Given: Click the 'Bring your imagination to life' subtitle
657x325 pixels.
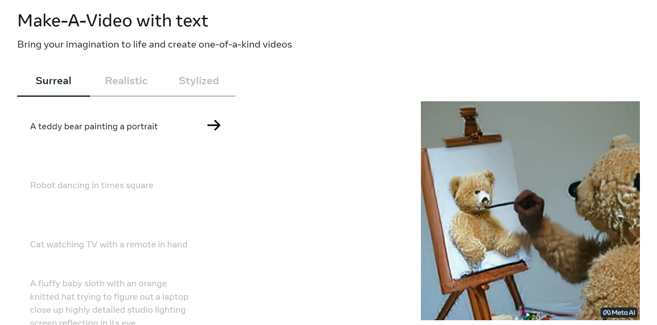Looking at the screenshot, I should 155,44.
